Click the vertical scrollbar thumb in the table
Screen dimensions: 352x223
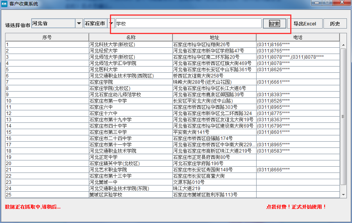343,117
